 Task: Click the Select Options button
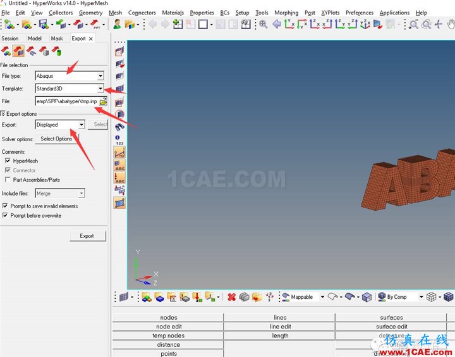pyautogui.click(x=57, y=139)
